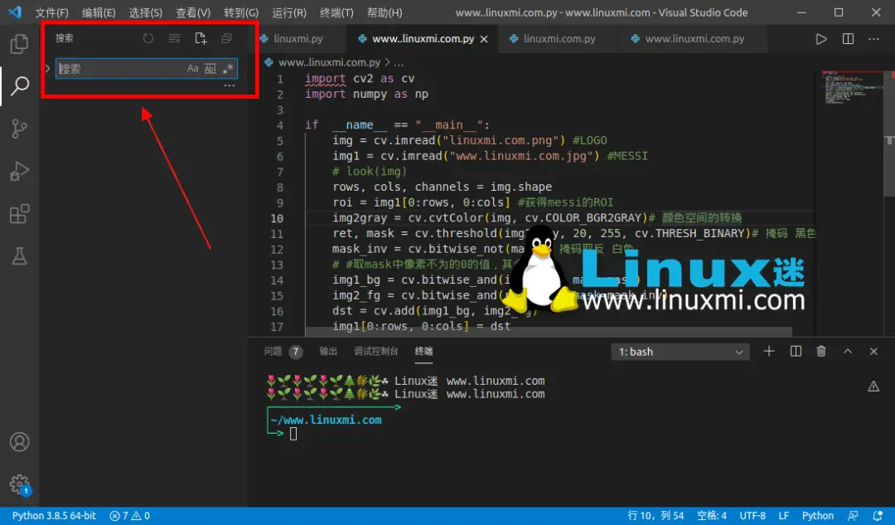This screenshot has width=895, height=525.
Task: Select the Search icon in activity bar
Action: tap(19, 86)
